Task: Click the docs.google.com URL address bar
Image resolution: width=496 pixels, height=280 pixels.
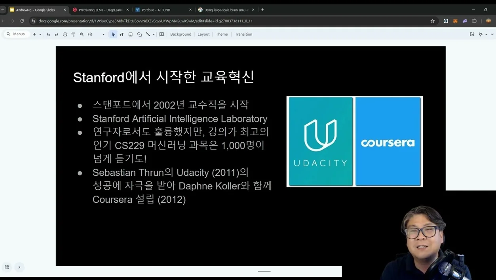Action: 145,21
